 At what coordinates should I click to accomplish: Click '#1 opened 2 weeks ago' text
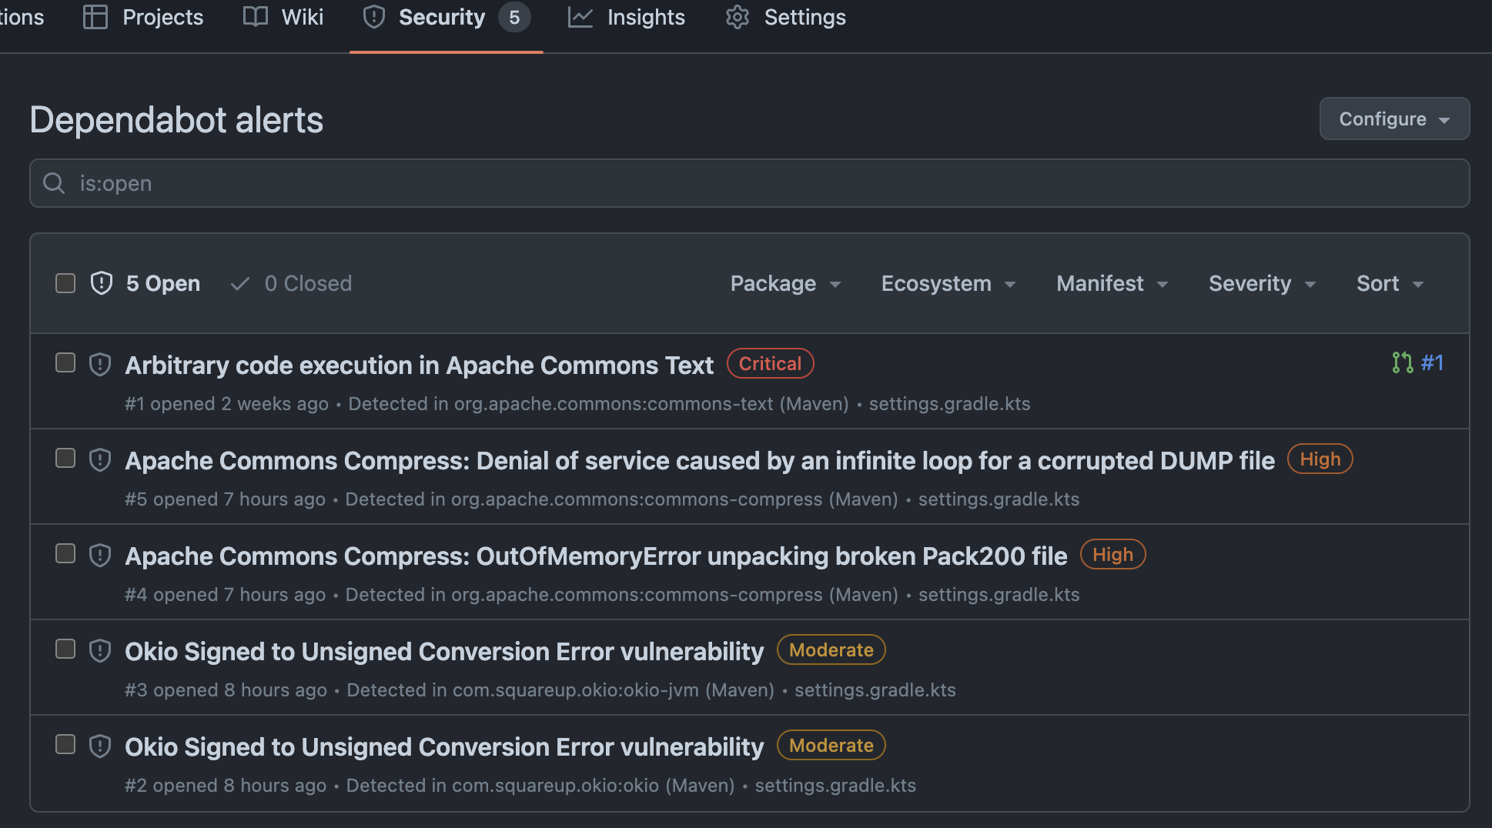pyautogui.click(x=226, y=404)
